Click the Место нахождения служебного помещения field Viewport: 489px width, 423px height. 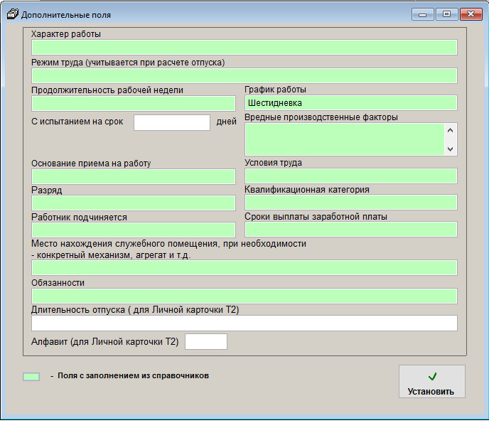coord(244,267)
